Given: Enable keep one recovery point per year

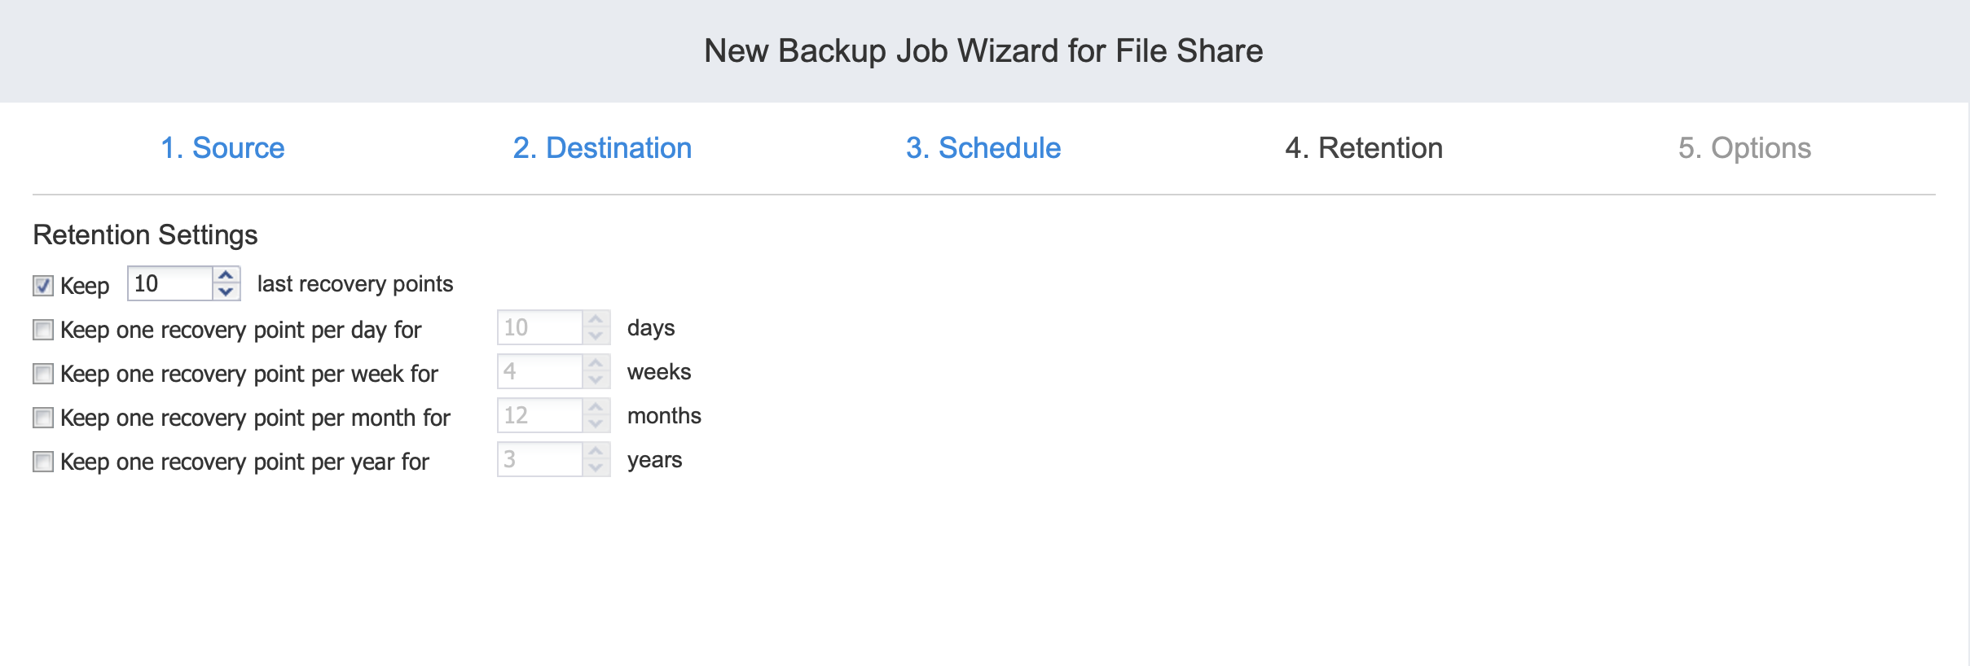Looking at the screenshot, I should coord(43,462).
